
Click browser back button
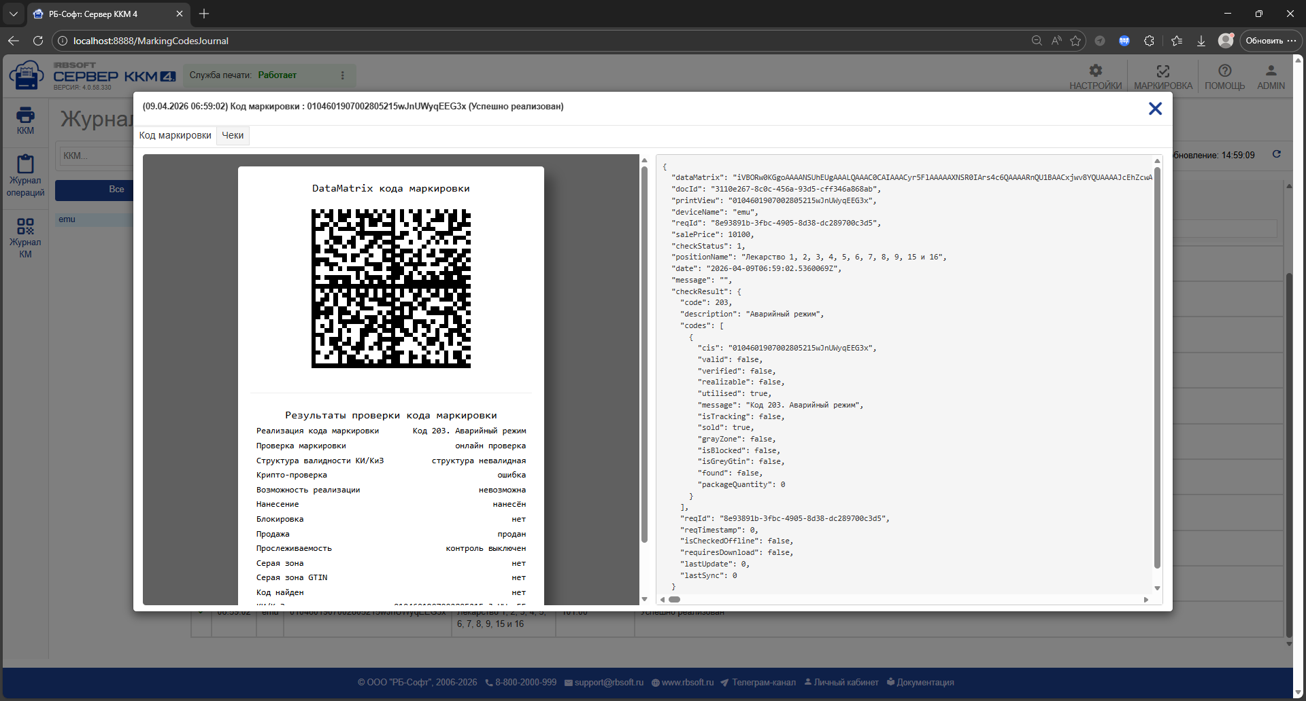tap(14, 41)
